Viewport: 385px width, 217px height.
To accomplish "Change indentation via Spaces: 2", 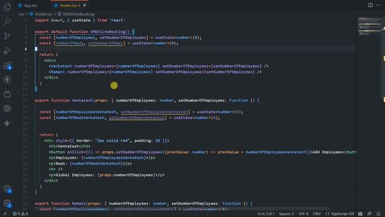I will pos(286,214).
